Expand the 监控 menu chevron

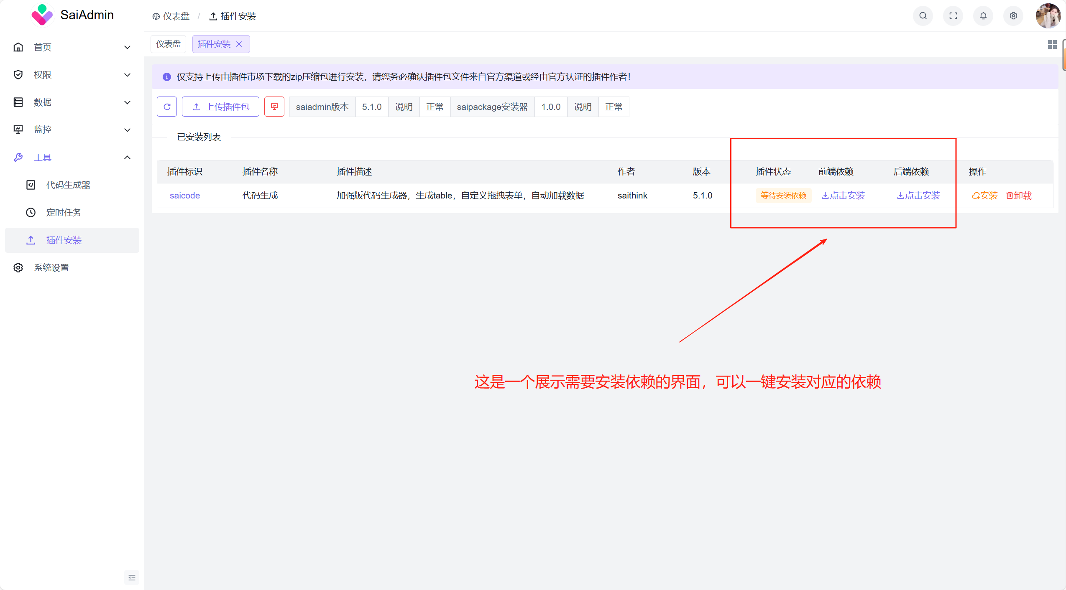[128, 130]
